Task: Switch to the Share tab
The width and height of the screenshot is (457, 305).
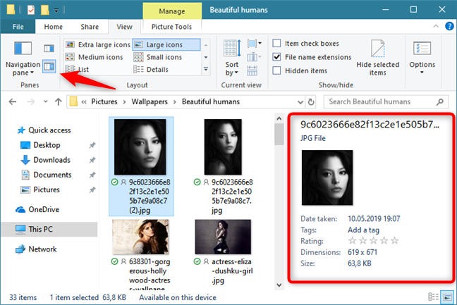Action: (90, 27)
